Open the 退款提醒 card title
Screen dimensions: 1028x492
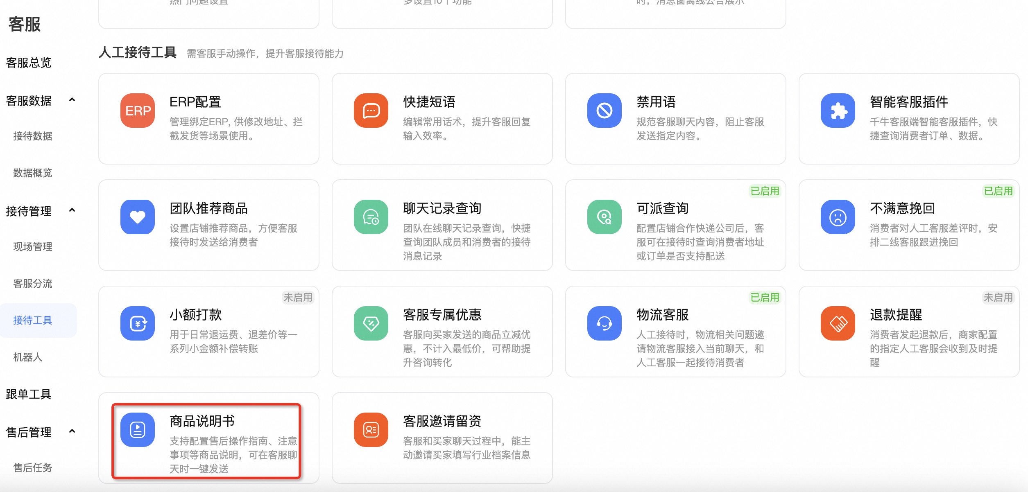click(x=896, y=315)
